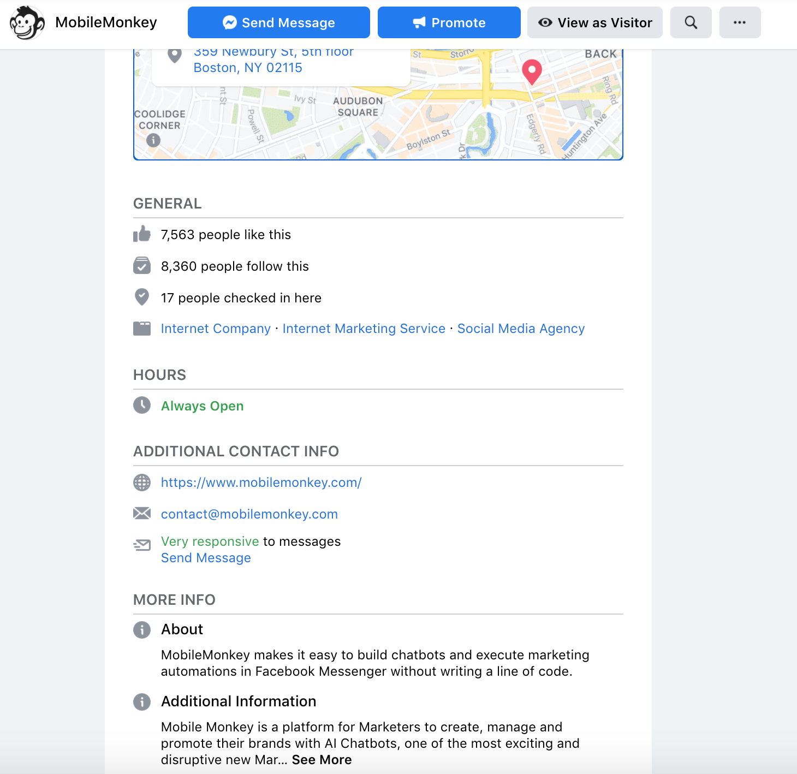Open the Boston, NY 02115 address link
Viewport: 797px width, 774px height.
[248, 68]
